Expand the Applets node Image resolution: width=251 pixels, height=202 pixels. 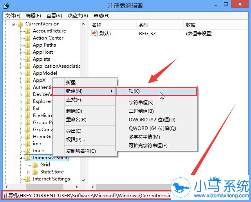tap(21, 60)
